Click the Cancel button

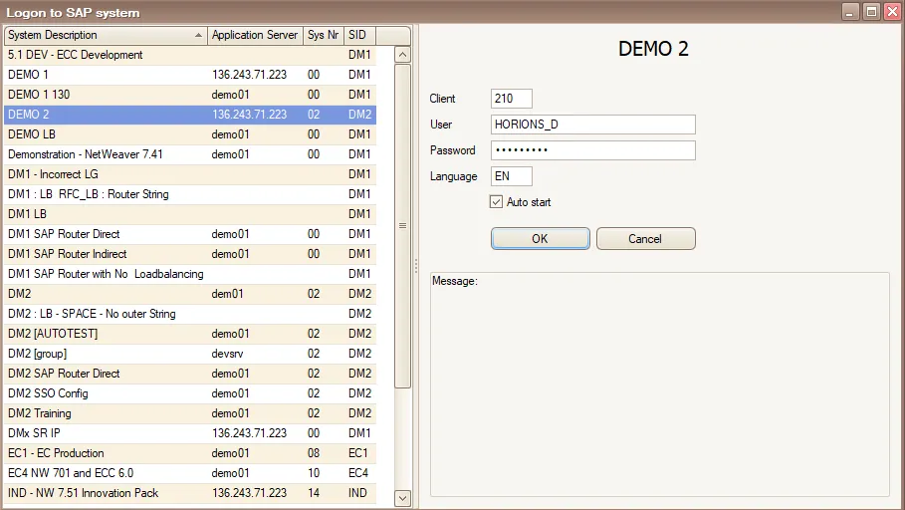[x=646, y=238]
